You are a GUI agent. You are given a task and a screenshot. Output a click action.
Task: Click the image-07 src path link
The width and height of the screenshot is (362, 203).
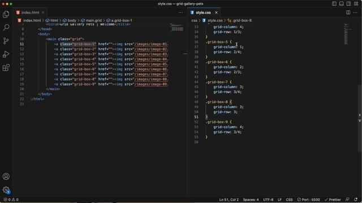[x=151, y=74]
